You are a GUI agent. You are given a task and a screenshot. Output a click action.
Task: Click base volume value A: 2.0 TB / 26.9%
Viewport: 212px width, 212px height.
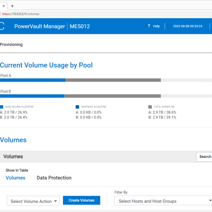[x=14, y=112]
